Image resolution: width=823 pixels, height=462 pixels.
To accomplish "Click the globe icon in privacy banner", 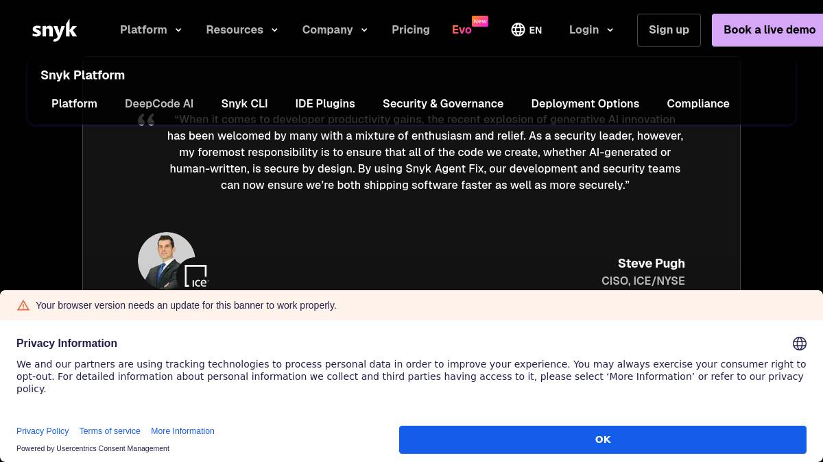I will 799,344.
